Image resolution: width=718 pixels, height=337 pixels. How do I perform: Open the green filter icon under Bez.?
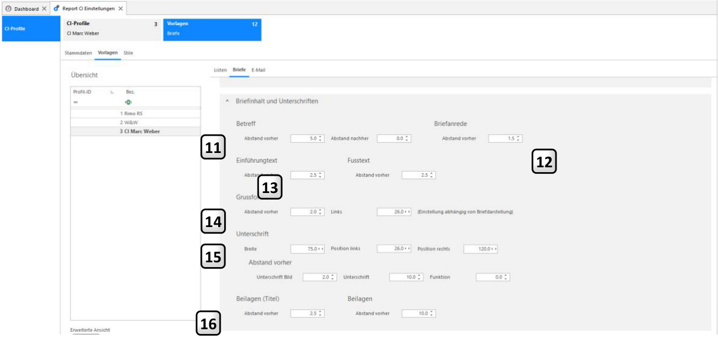128,102
